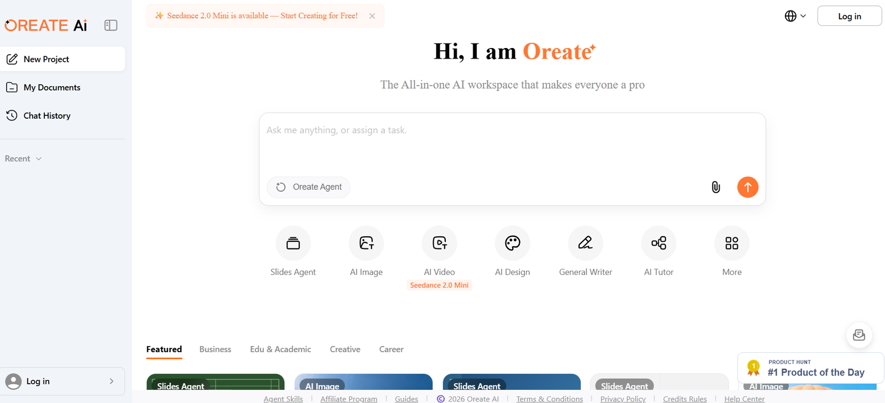The image size is (885, 403).
Task: Open the Help Center link
Action: [745, 399]
